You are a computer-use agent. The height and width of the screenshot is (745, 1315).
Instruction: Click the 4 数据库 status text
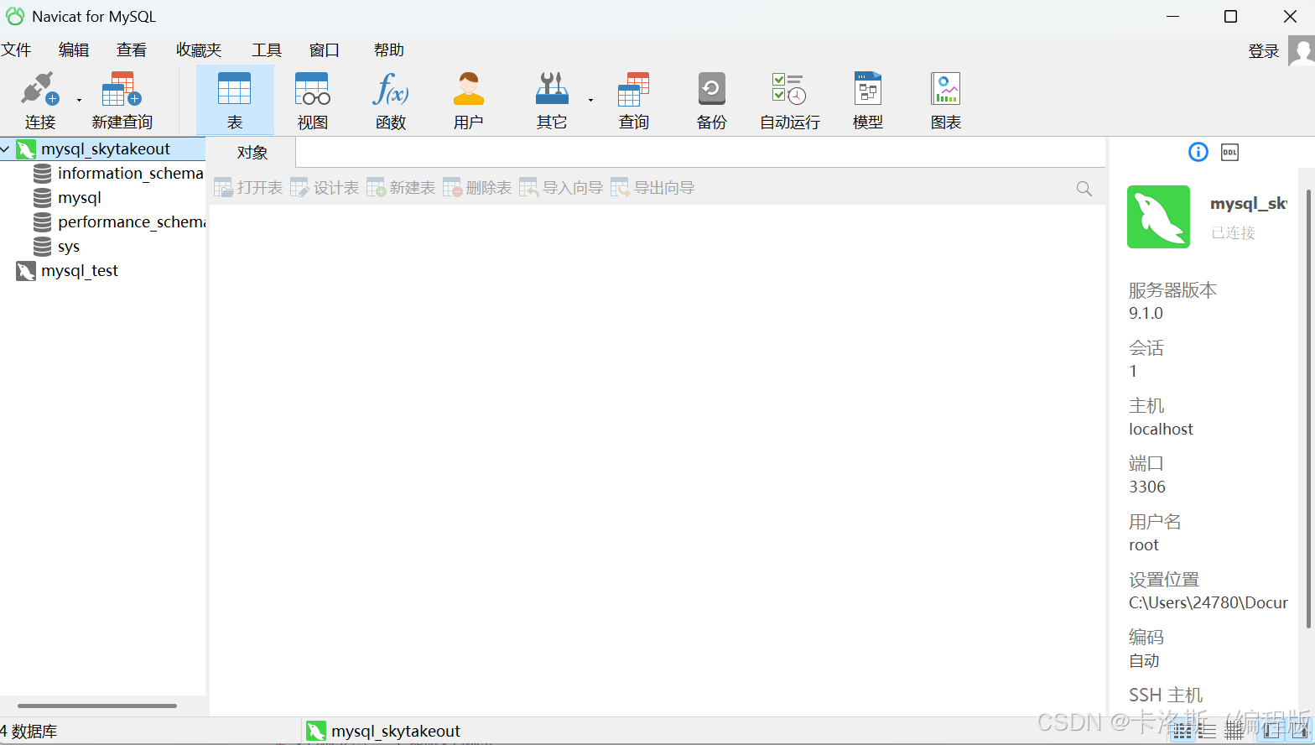coord(29,732)
